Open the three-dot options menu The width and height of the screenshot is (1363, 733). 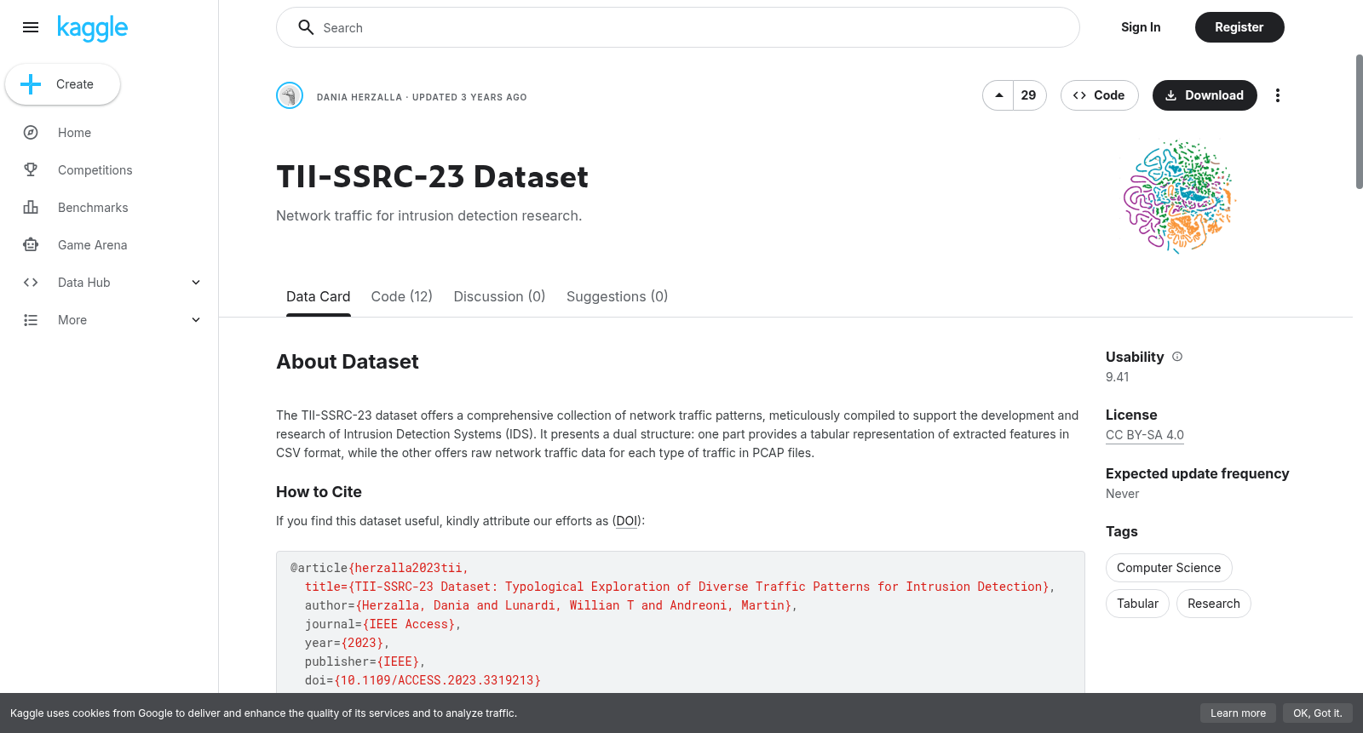(1277, 95)
